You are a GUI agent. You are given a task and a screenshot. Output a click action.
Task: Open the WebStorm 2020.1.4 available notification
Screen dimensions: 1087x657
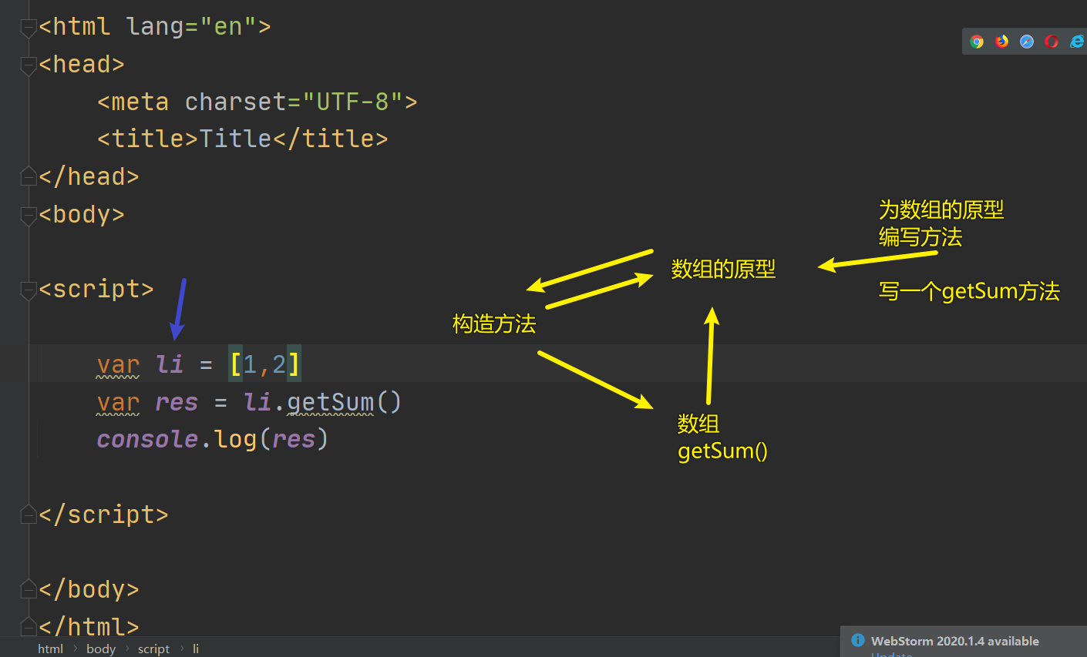coord(955,641)
